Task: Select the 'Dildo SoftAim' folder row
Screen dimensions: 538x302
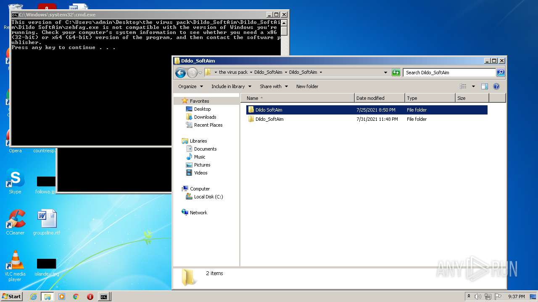Action: pos(367,110)
